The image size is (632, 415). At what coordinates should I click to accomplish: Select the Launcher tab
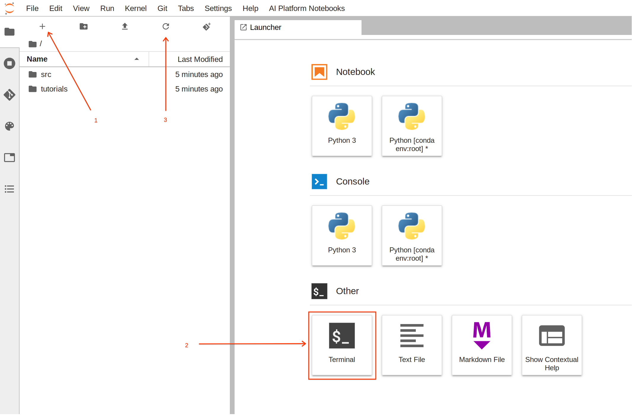pos(298,28)
